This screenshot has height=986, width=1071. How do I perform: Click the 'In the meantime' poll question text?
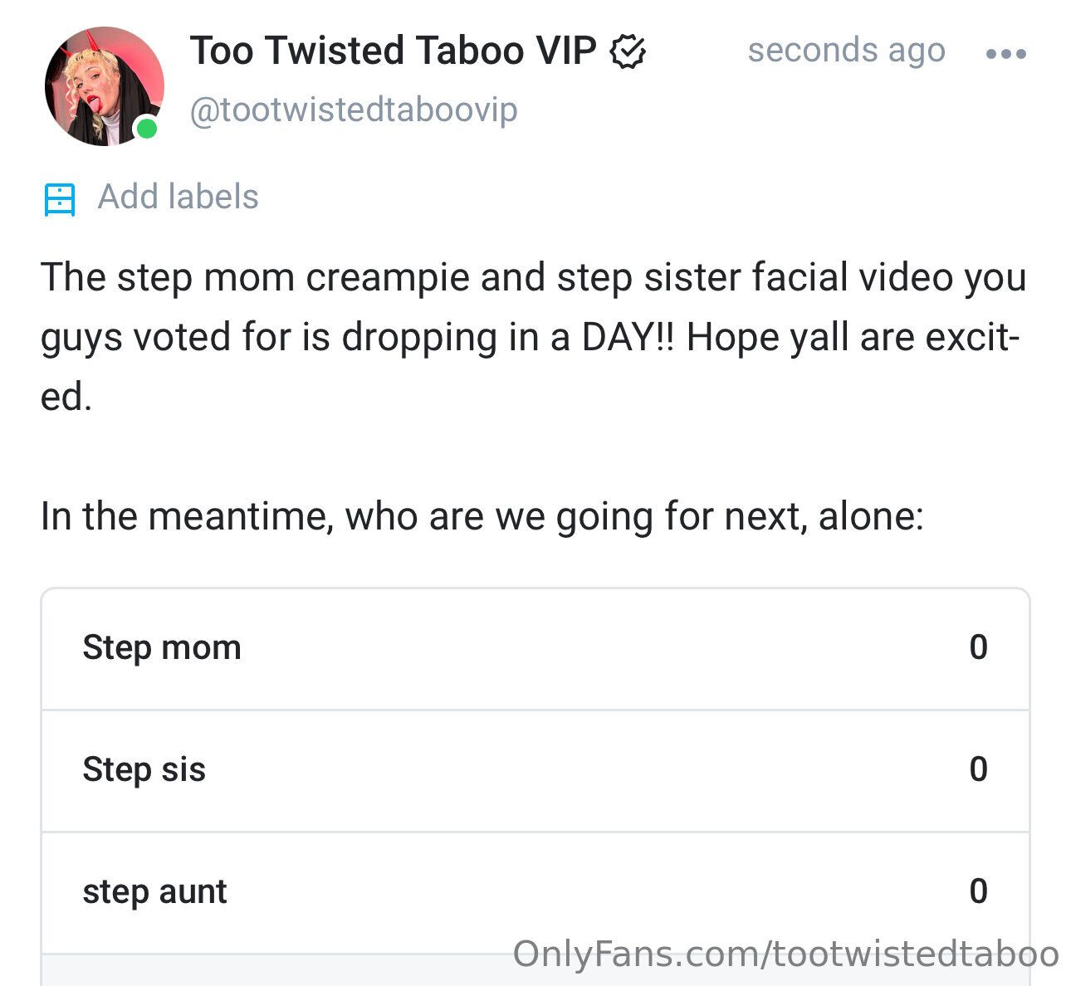[x=482, y=516]
